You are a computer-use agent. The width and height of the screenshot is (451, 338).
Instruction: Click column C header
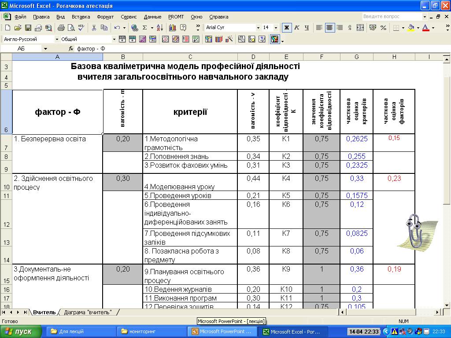(190, 57)
